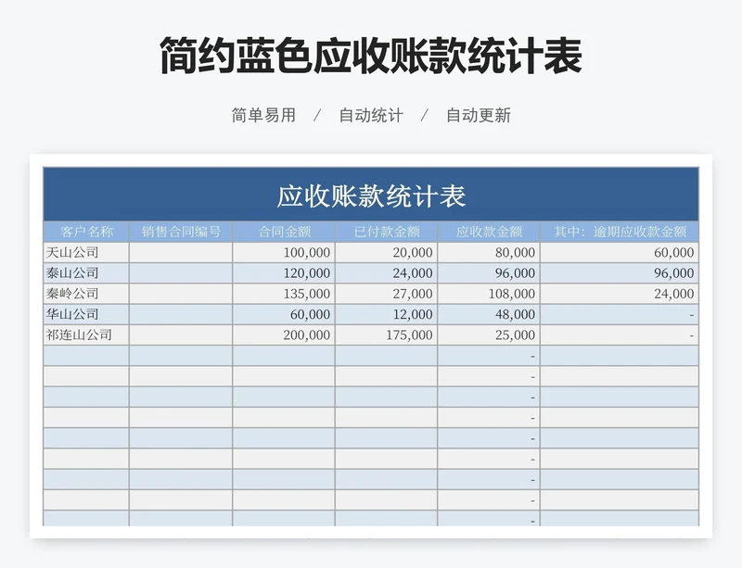The height and width of the screenshot is (568, 742).
Task: Select the 其中：逾期应收款金额 column header
Action: (620, 232)
